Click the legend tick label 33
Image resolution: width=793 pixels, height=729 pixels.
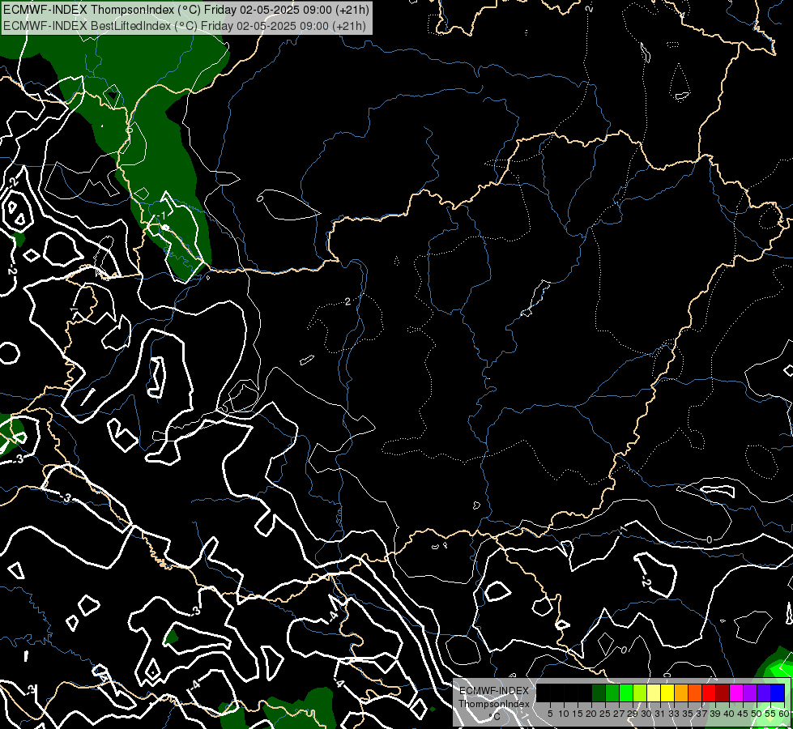(x=674, y=714)
